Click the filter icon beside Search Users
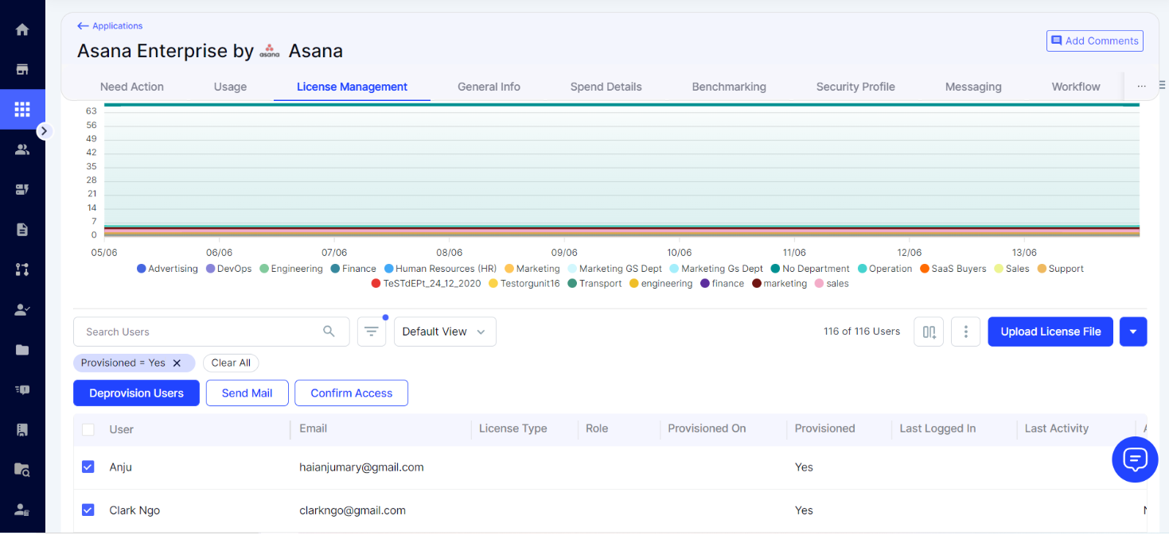 (371, 331)
